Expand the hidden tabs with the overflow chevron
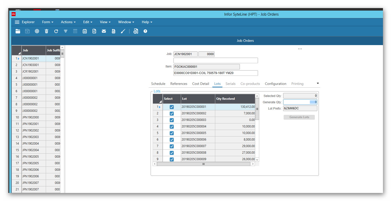391x201 pixels. coord(318,83)
